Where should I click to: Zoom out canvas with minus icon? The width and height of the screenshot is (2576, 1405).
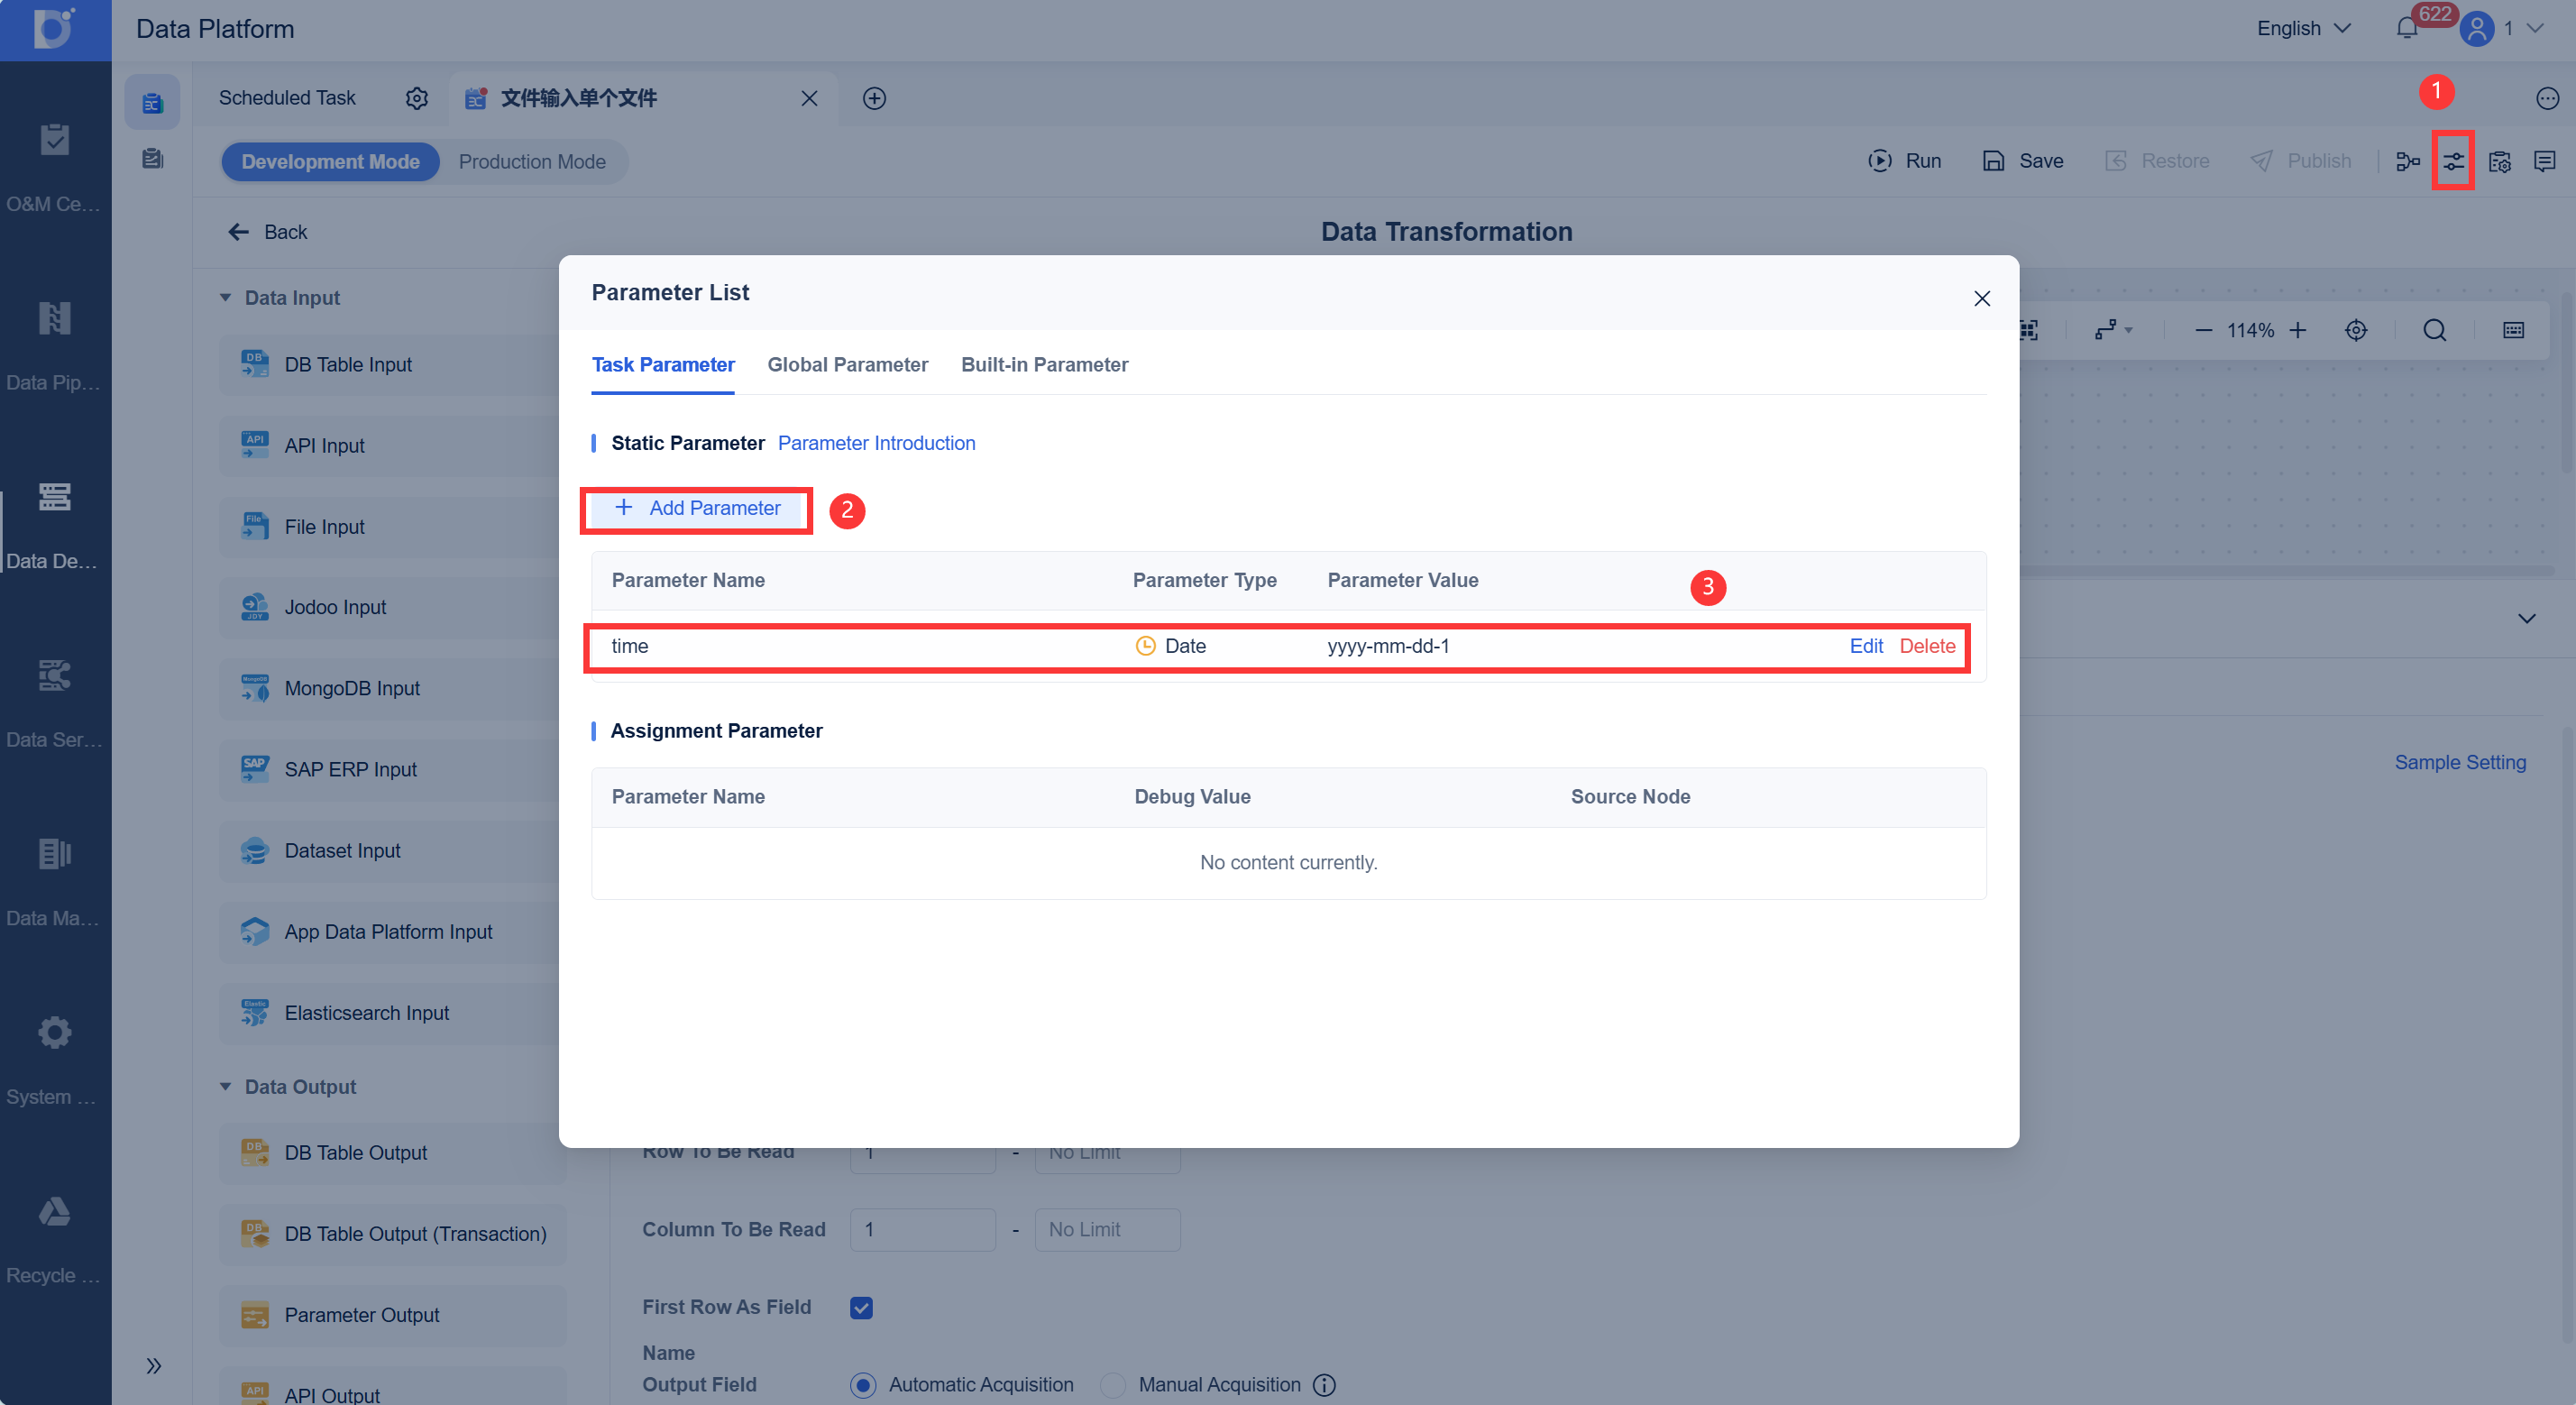pyautogui.click(x=2203, y=330)
